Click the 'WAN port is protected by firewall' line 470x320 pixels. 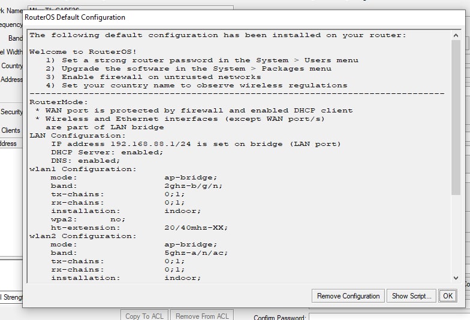point(194,110)
